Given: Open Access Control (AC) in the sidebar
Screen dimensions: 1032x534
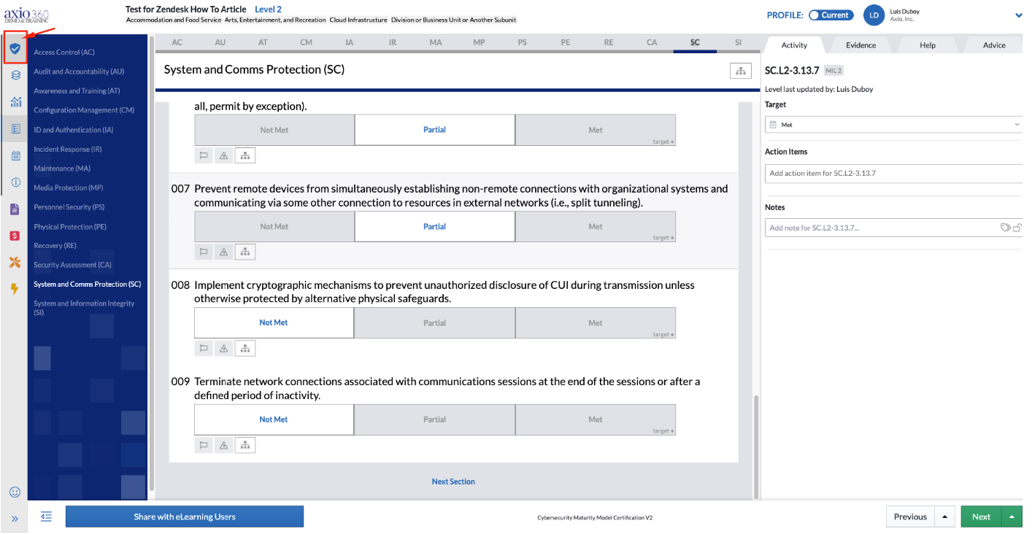Looking at the screenshot, I should coord(64,53).
